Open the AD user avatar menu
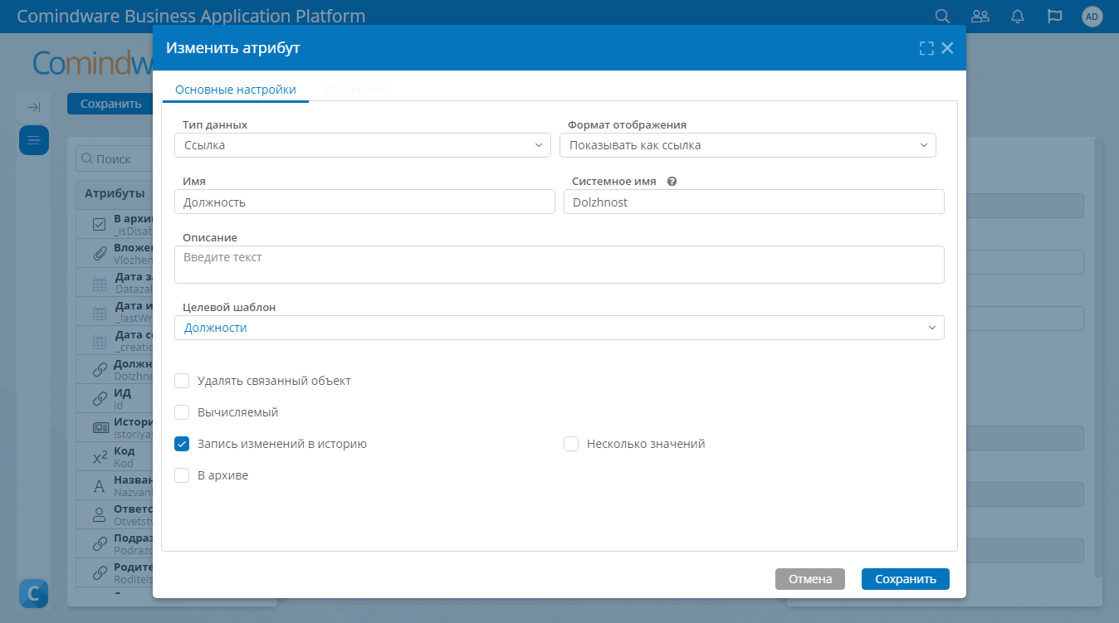 (1092, 16)
